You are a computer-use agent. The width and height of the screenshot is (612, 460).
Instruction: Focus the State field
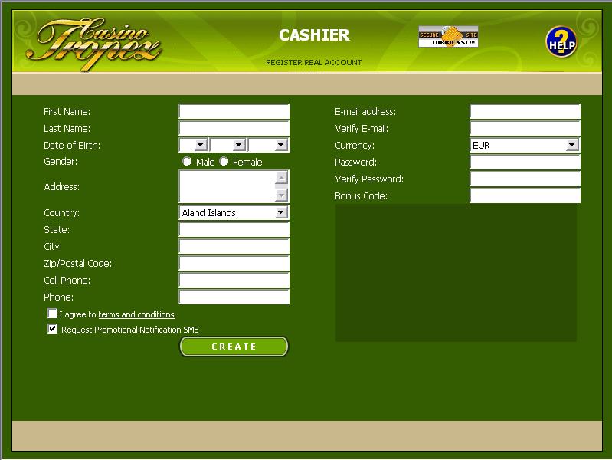coord(234,229)
